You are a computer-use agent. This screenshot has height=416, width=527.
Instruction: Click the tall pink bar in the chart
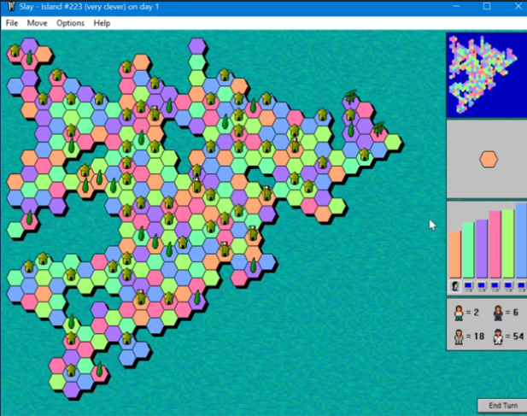click(x=494, y=243)
